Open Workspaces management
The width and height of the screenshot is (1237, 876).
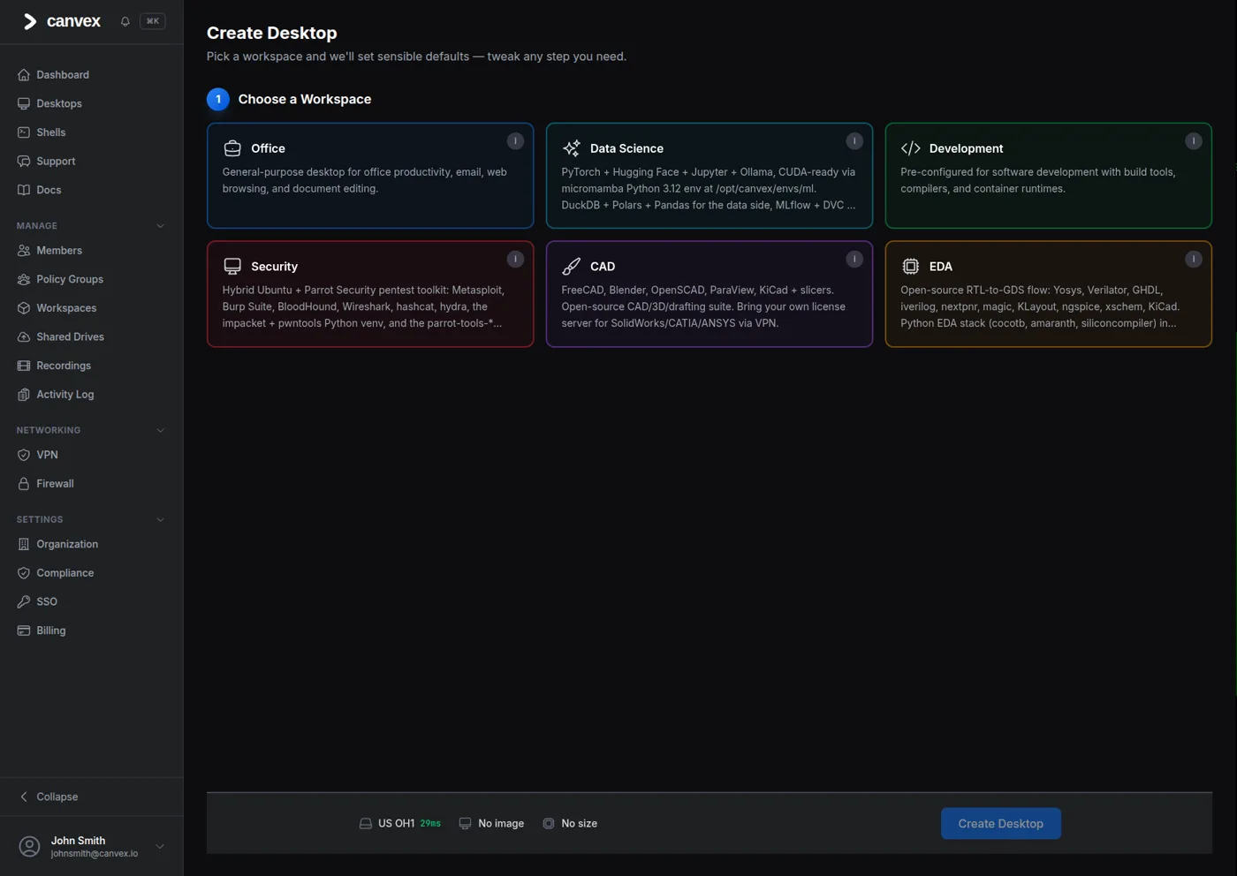point(92,308)
